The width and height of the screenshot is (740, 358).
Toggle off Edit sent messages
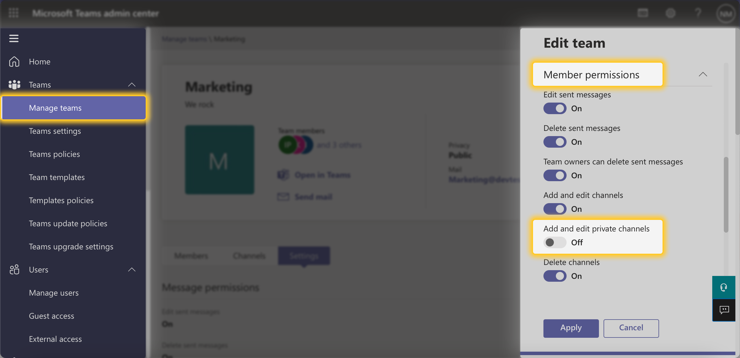554,108
